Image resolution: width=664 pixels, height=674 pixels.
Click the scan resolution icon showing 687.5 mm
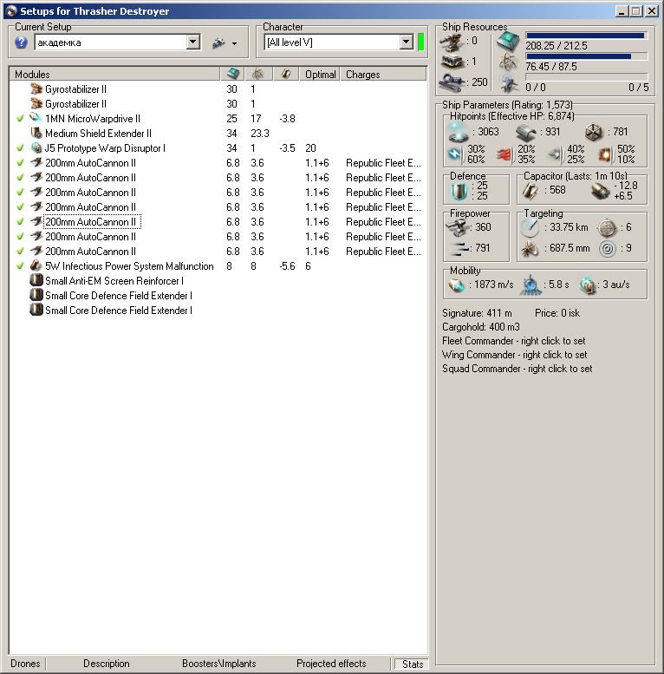pyautogui.click(x=530, y=248)
